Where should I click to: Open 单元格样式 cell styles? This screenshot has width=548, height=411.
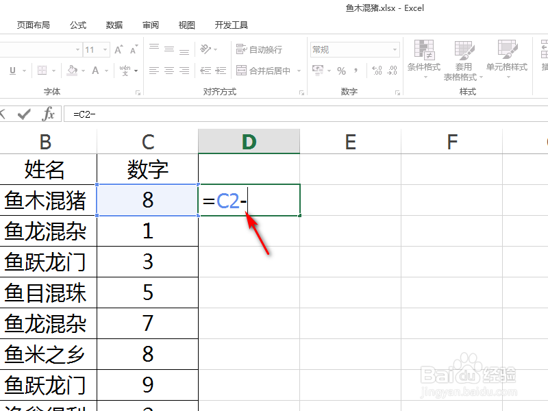click(507, 58)
